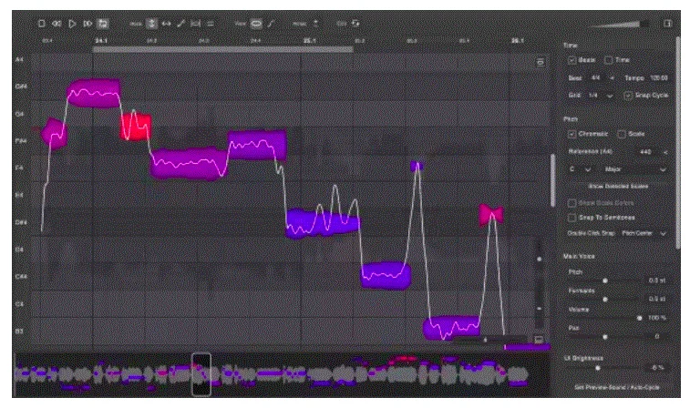Select the purple note blob at B3
The height and width of the screenshot is (408, 690).
(x=451, y=328)
